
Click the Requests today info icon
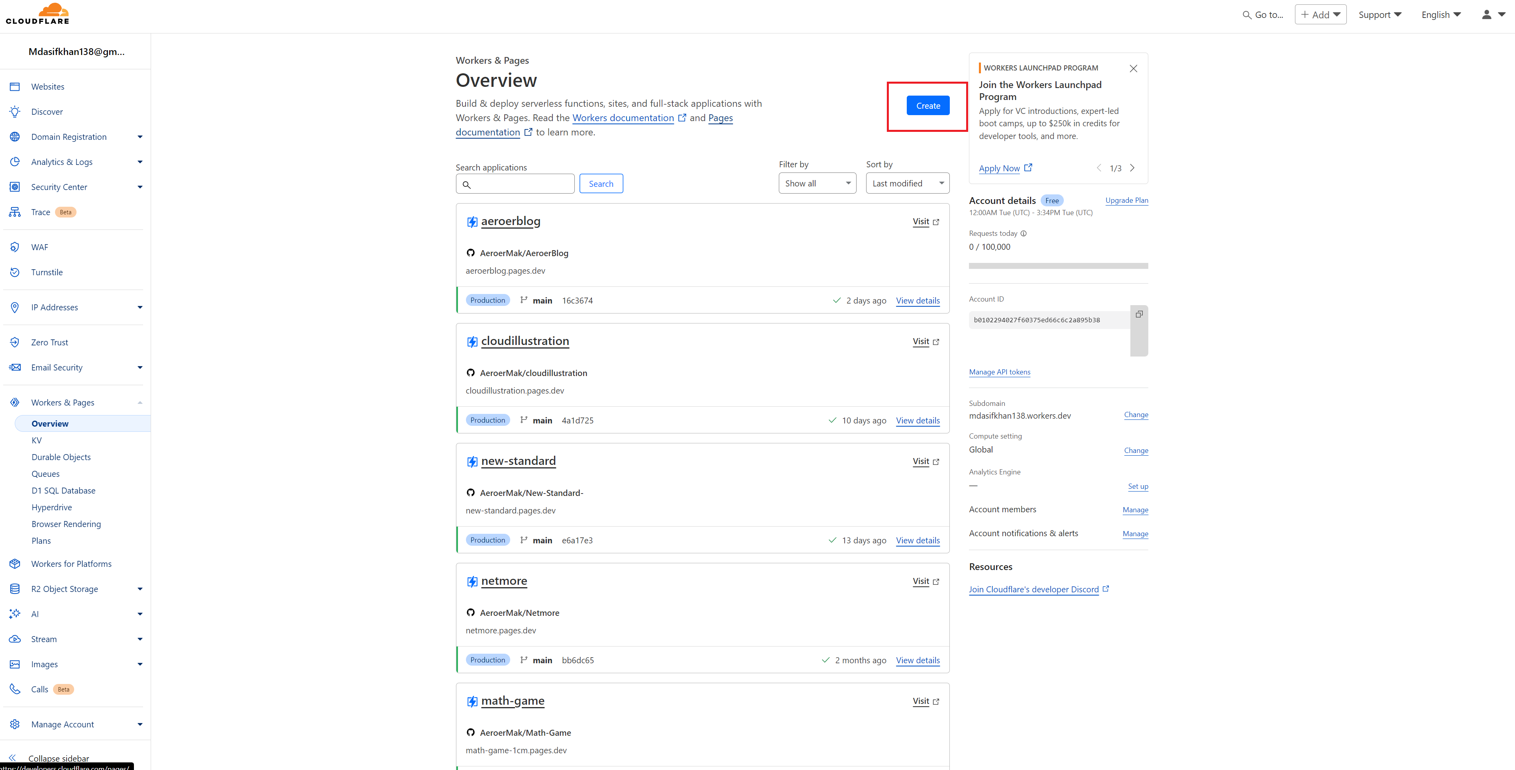click(x=1023, y=233)
